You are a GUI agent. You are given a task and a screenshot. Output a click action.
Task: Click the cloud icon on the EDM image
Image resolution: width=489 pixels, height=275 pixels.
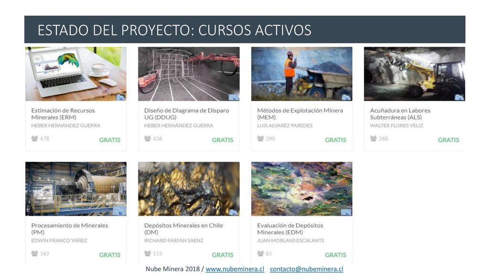346,212
